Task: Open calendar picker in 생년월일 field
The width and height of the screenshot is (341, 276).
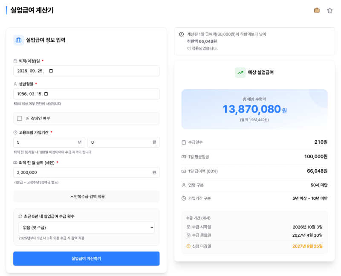Action: pyautogui.click(x=46, y=94)
